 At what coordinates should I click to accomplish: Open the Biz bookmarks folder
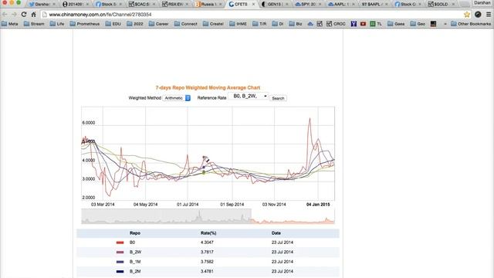click(296, 24)
